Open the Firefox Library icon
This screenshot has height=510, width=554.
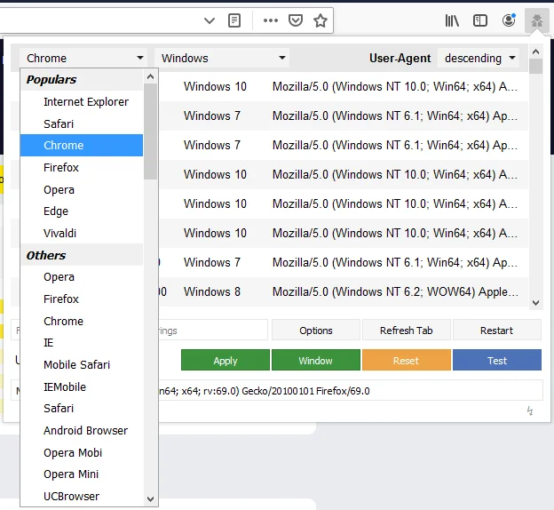point(452,20)
